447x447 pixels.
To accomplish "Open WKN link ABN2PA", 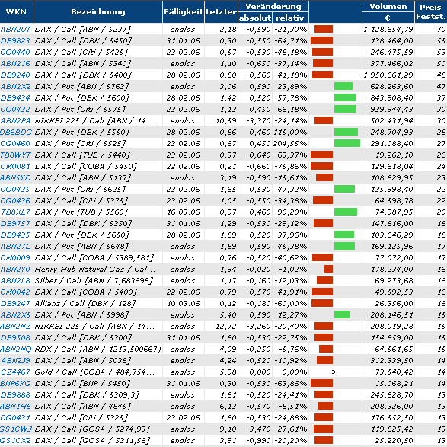I will click(x=15, y=120).
